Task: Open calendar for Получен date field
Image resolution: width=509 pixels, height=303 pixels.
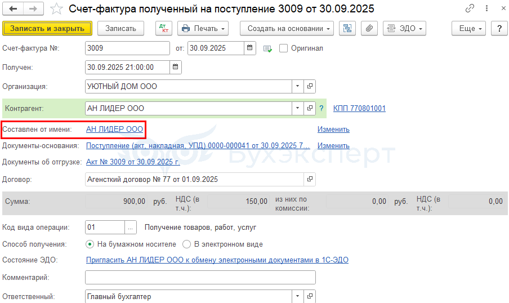Action: [175, 67]
